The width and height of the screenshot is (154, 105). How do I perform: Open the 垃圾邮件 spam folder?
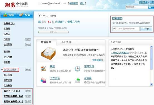pos(8,44)
